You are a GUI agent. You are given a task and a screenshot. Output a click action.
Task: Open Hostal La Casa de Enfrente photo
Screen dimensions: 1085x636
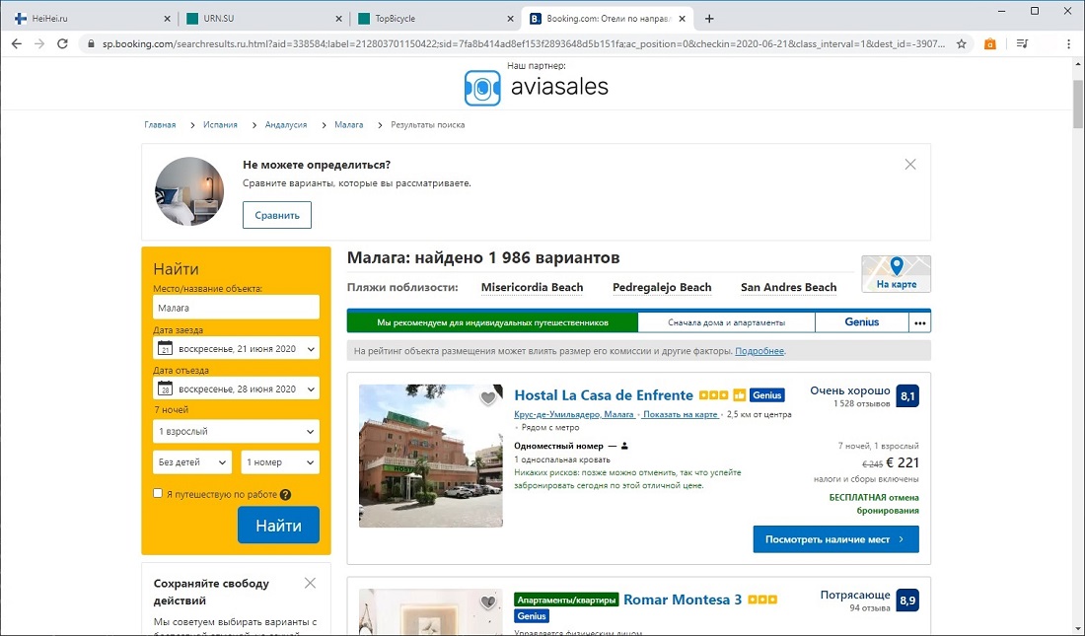(431, 457)
